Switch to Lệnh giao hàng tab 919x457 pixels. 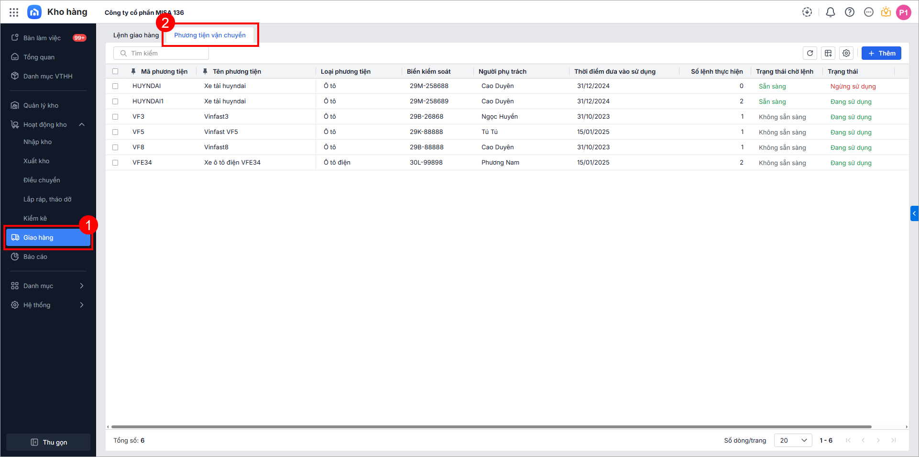136,35
